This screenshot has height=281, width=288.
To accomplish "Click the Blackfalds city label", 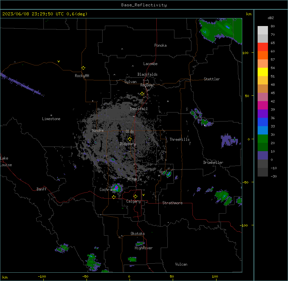I will coord(147,74).
